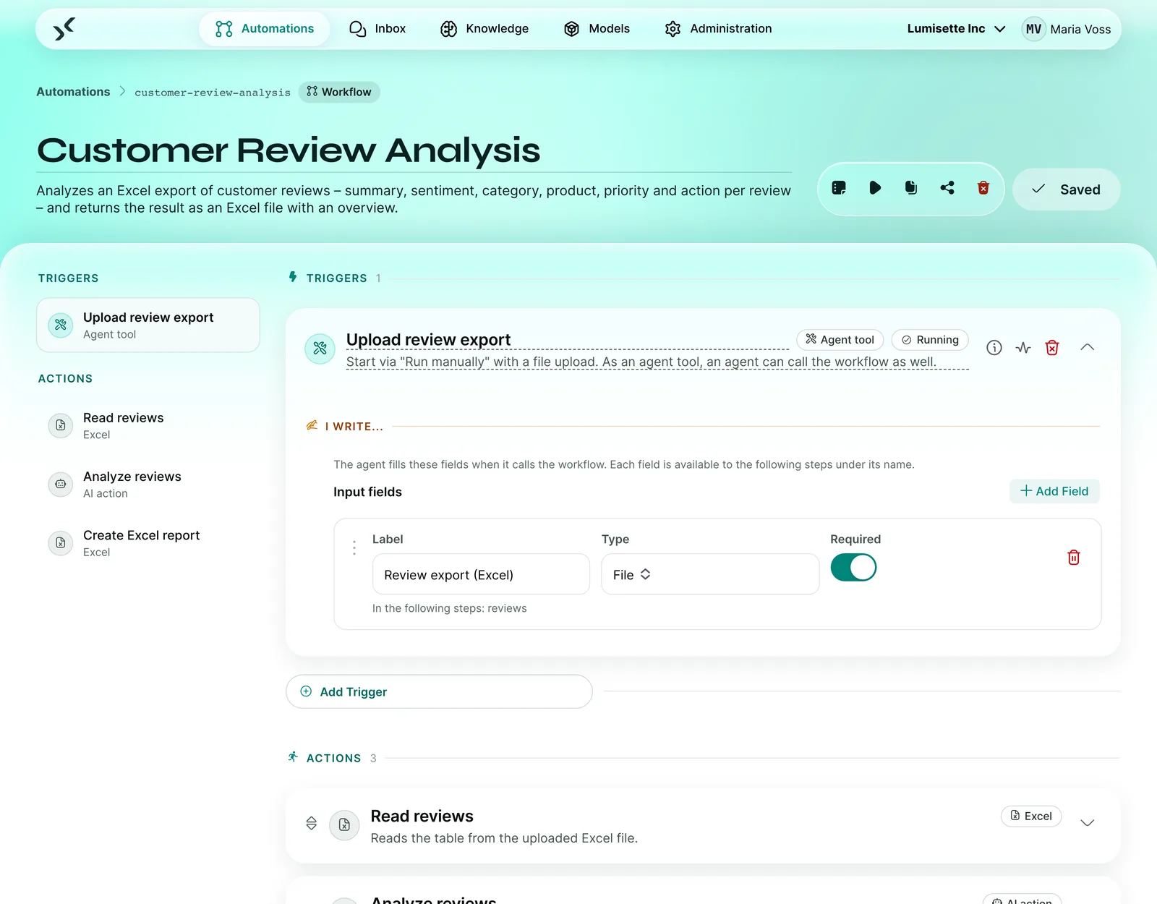Click the Excel icon of the Read reviews card
1157x904 pixels.
click(x=345, y=825)
